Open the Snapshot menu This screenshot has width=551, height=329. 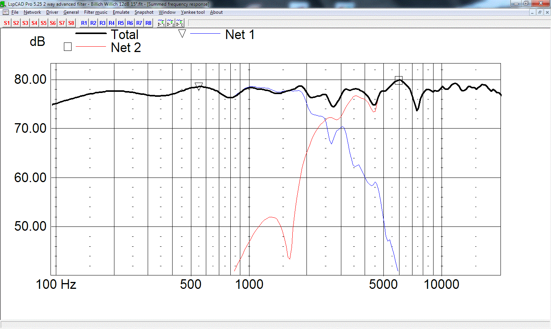[144, 12]
